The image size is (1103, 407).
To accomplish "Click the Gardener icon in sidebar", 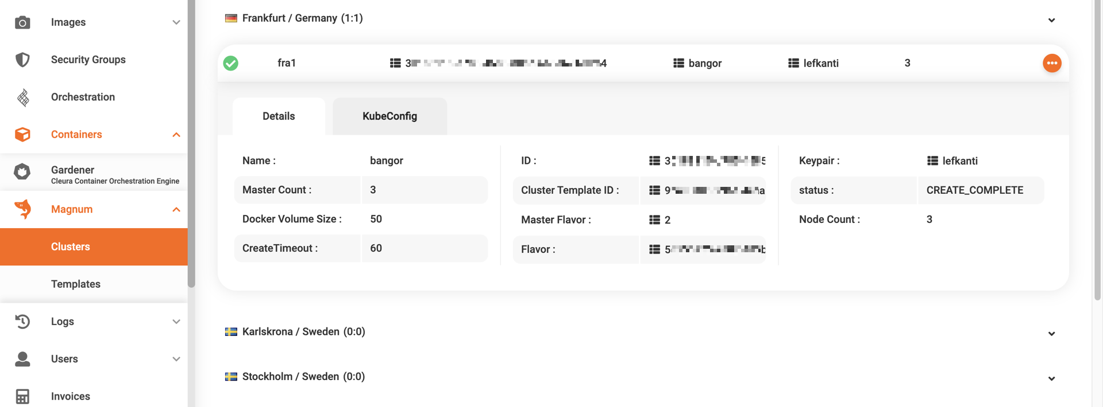I will [22, 171].
